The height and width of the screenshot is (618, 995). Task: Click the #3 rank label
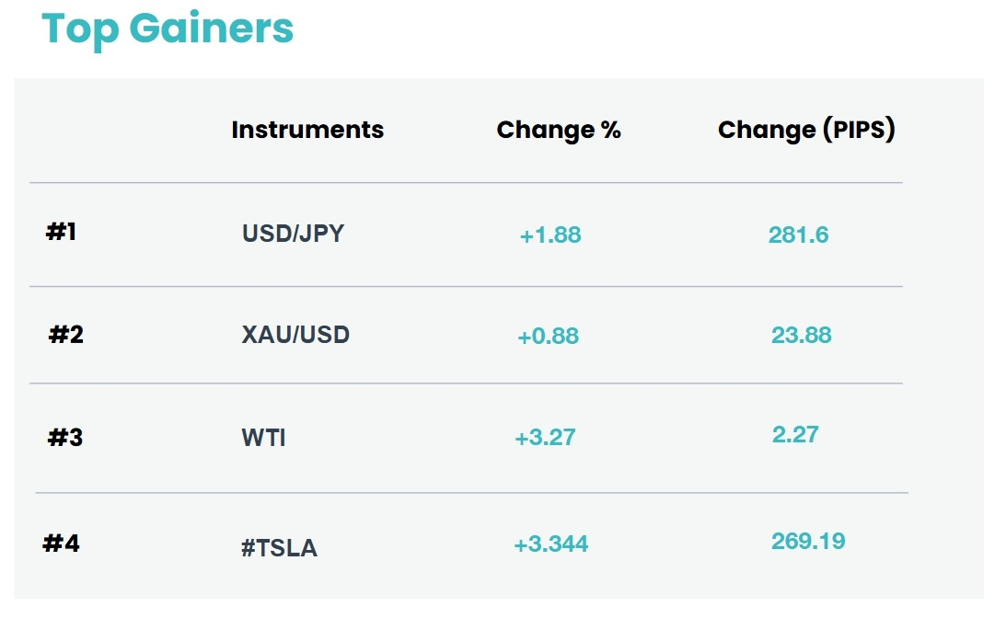(x=65, y=438)
